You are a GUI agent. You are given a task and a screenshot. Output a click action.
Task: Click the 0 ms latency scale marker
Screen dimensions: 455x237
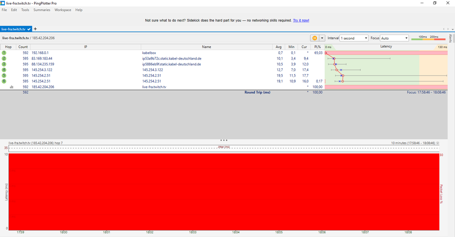point(328,47)
